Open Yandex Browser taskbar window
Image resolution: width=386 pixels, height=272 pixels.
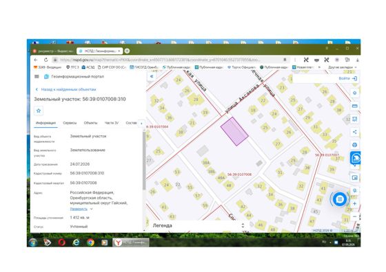tap(131, 242)
